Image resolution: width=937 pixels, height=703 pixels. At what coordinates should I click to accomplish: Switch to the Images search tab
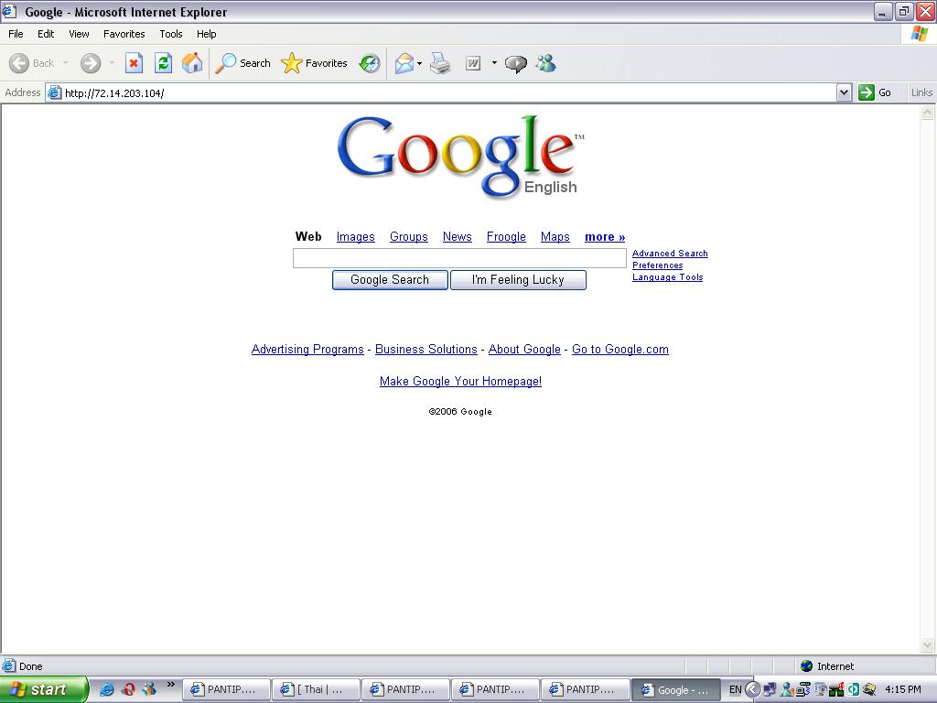point(356,237)
